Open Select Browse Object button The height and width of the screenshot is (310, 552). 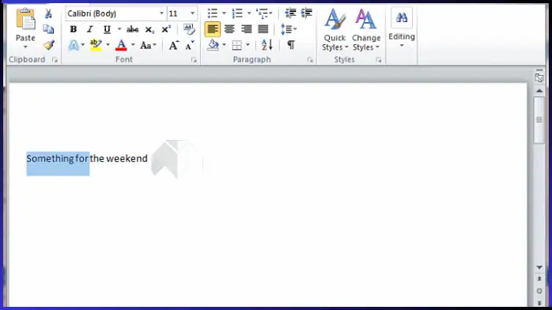click(x=539, y=291)
